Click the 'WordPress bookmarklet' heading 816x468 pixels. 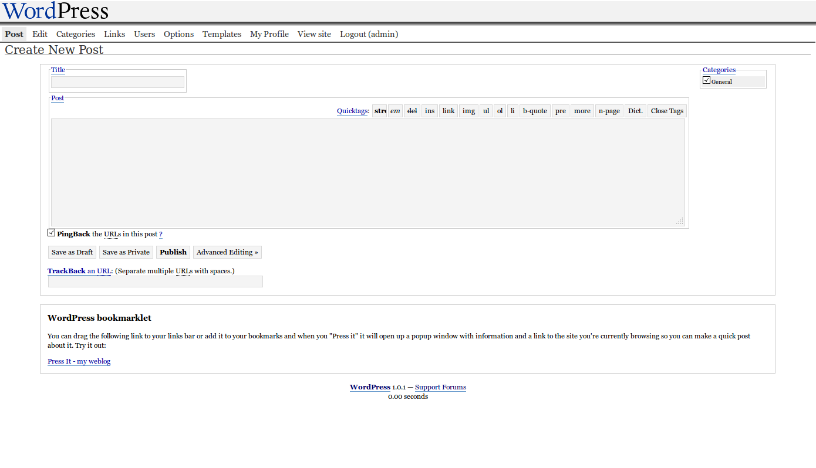[x=99, y=318]
